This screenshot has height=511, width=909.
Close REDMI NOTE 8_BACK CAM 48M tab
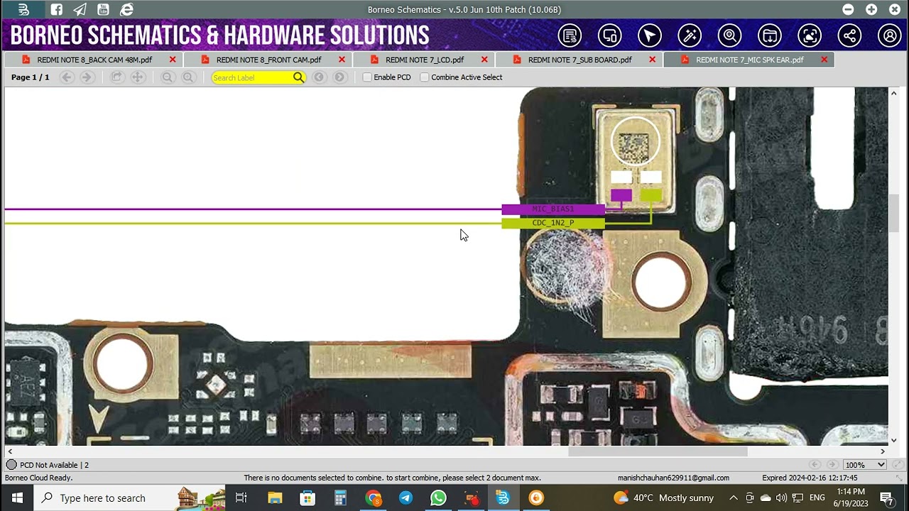click(x=173, y=60)
